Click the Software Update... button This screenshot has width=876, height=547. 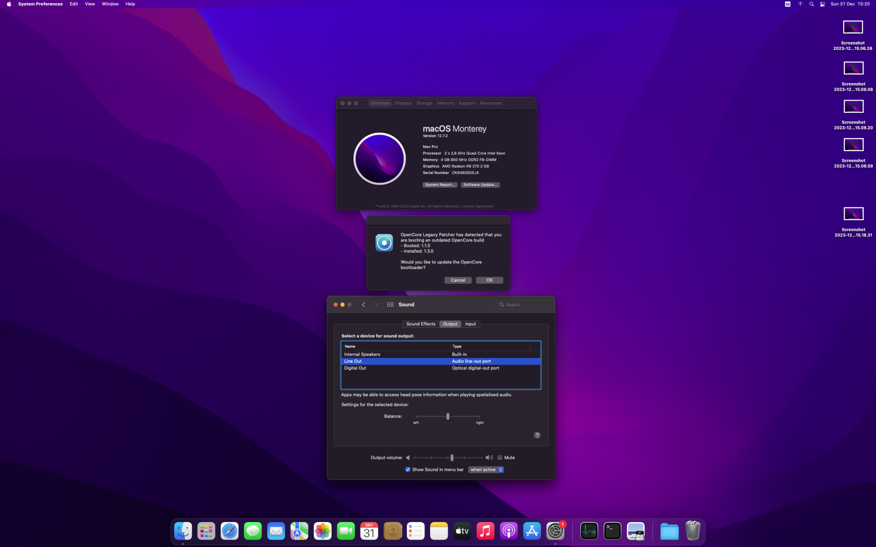point(480,185)
